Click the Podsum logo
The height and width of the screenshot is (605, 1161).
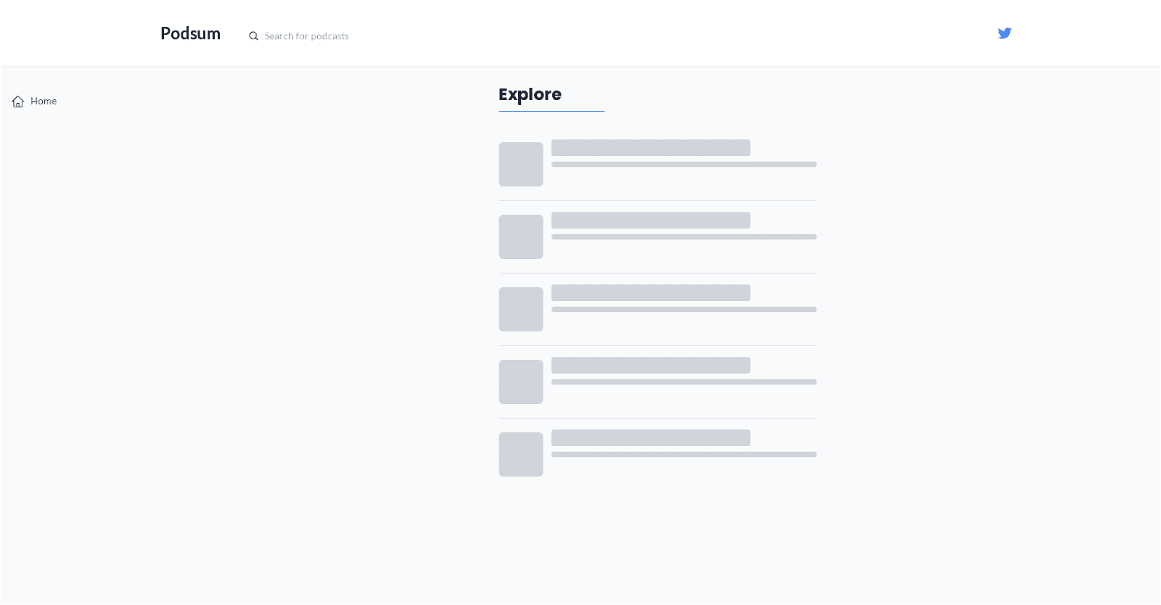pos(190,34)
